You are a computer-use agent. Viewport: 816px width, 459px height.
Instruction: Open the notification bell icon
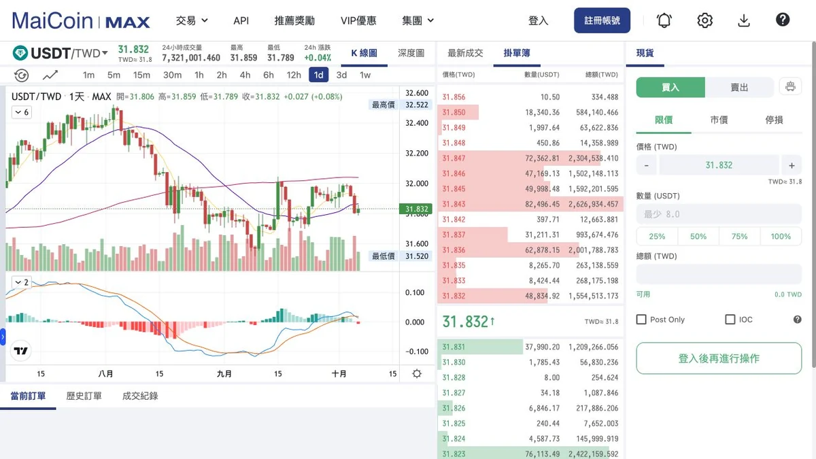pos(664,20)
